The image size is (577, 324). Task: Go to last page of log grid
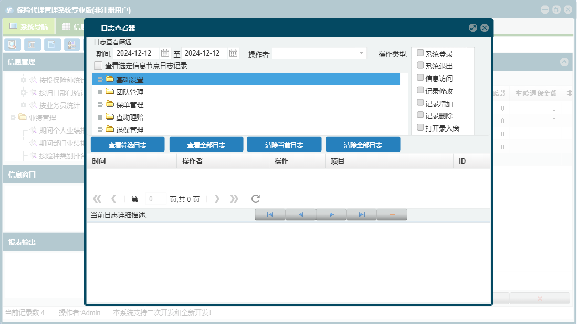[x=234, y=199]
